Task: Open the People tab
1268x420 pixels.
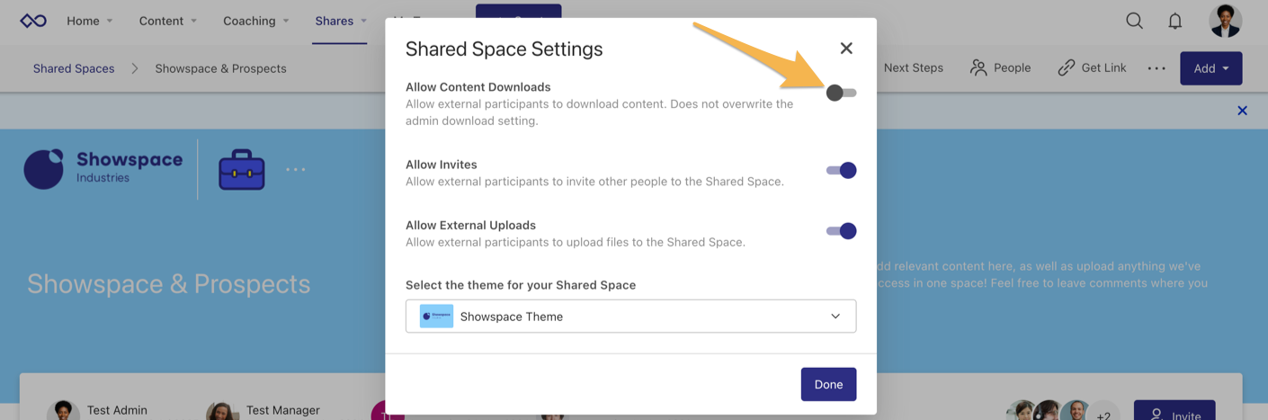Action: coord(1000,68)
